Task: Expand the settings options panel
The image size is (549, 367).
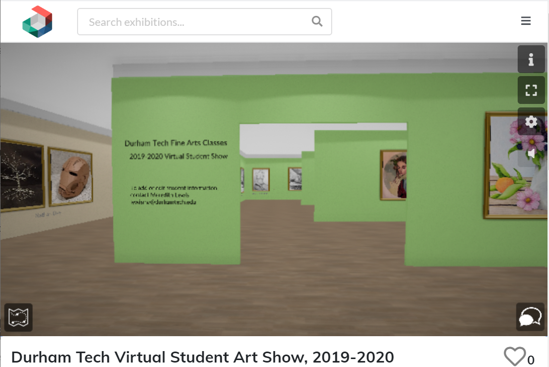Action: pos(531,121)
